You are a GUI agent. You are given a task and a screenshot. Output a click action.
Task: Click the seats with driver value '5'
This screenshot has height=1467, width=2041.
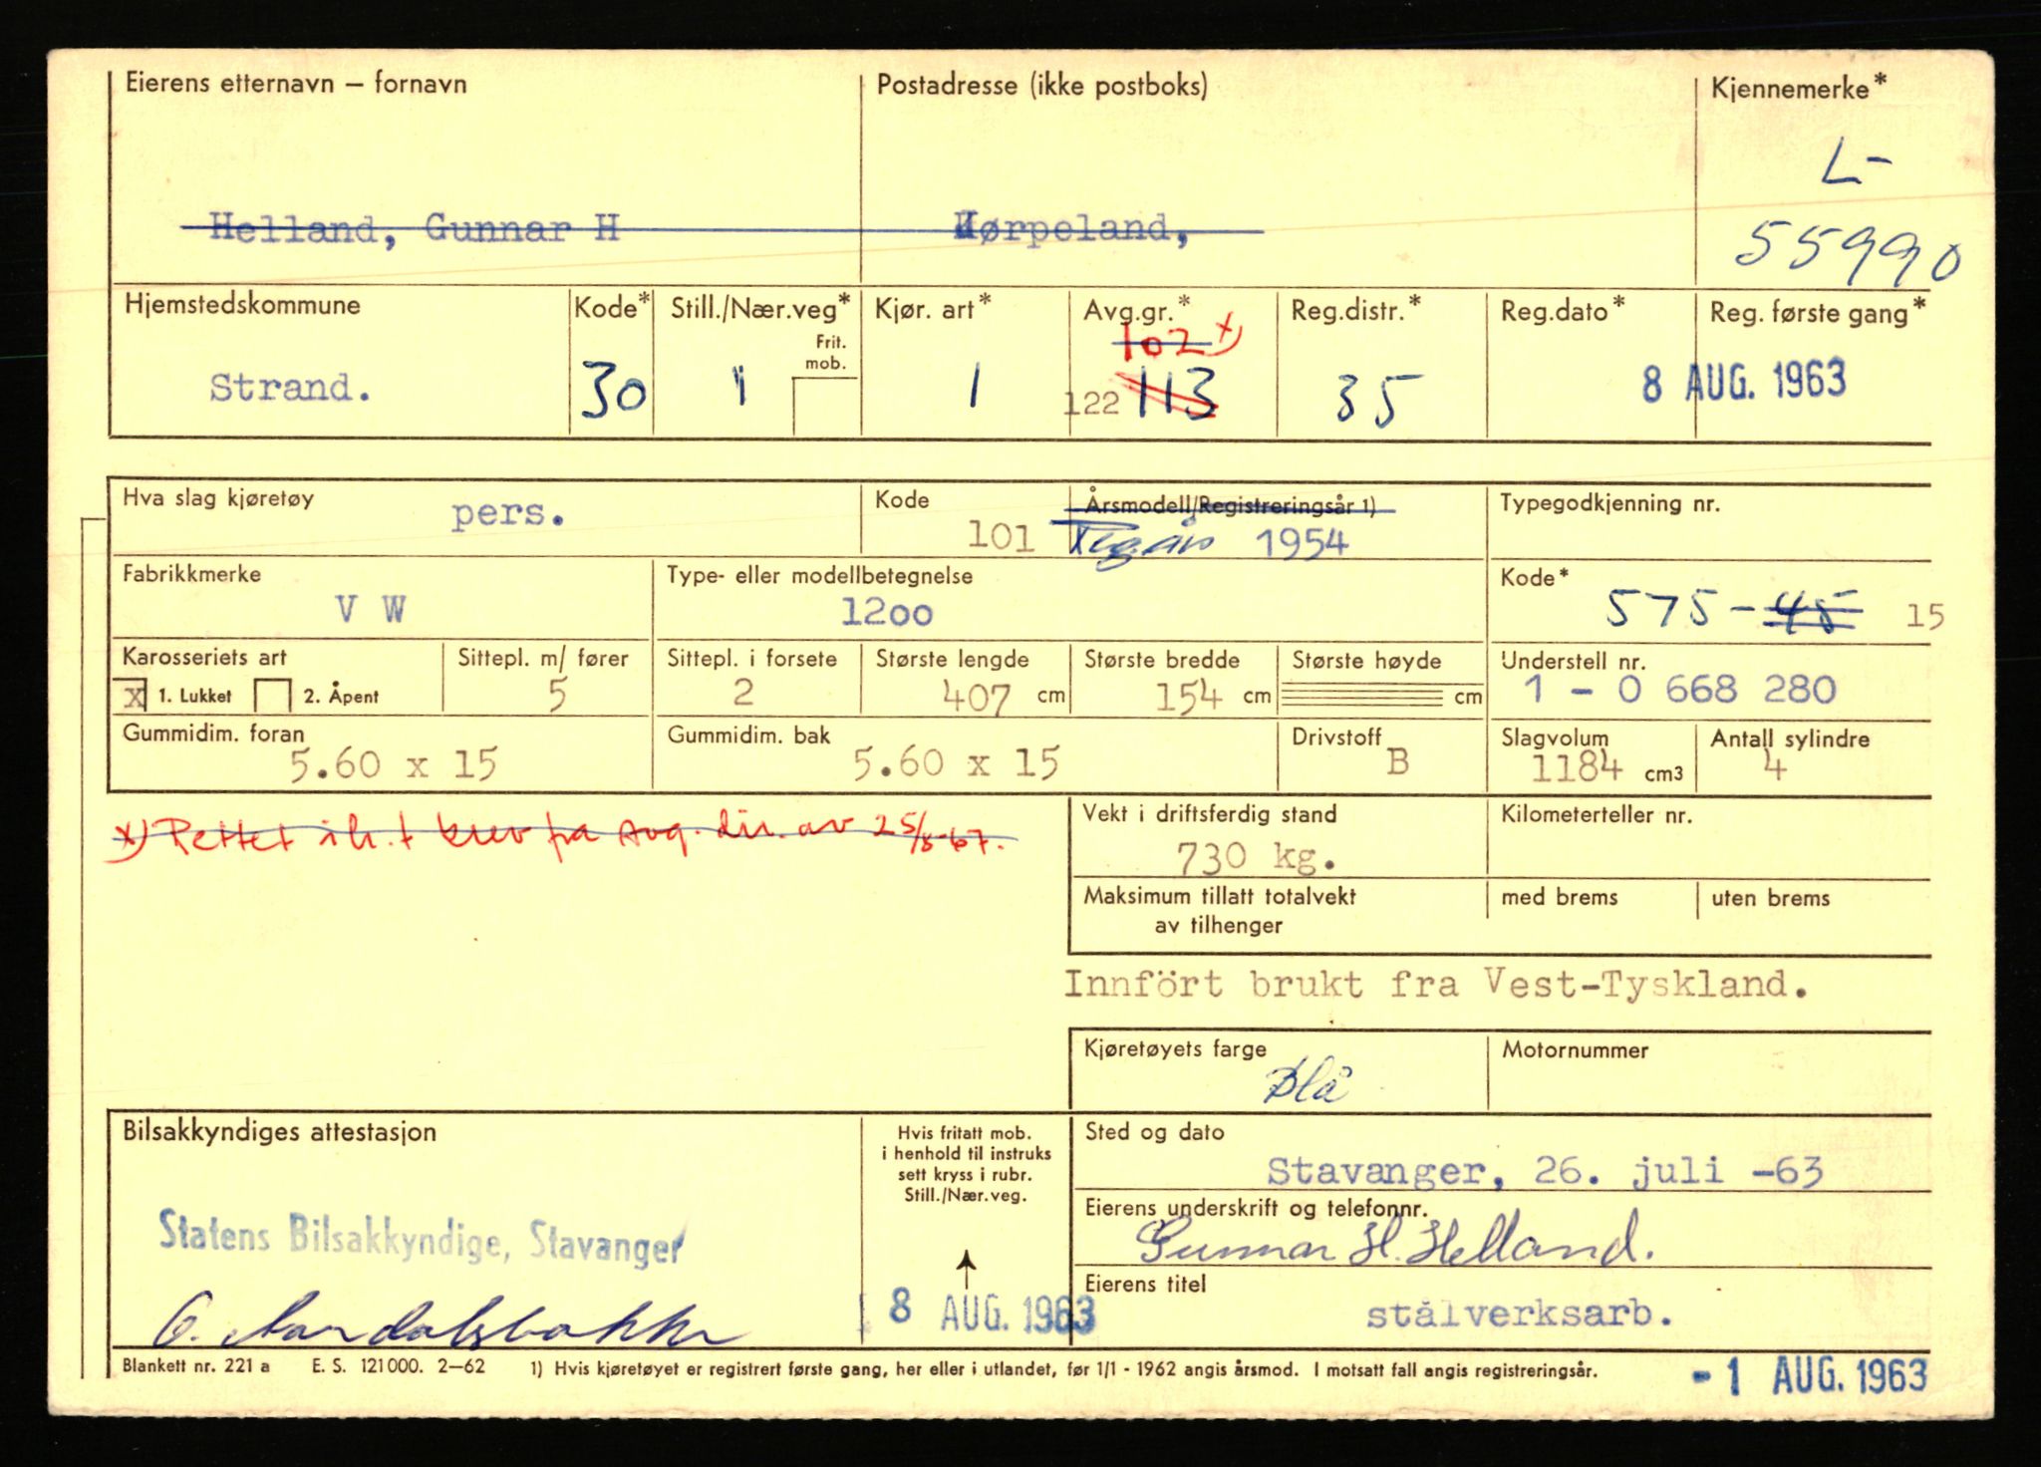[x=557, y=696]
